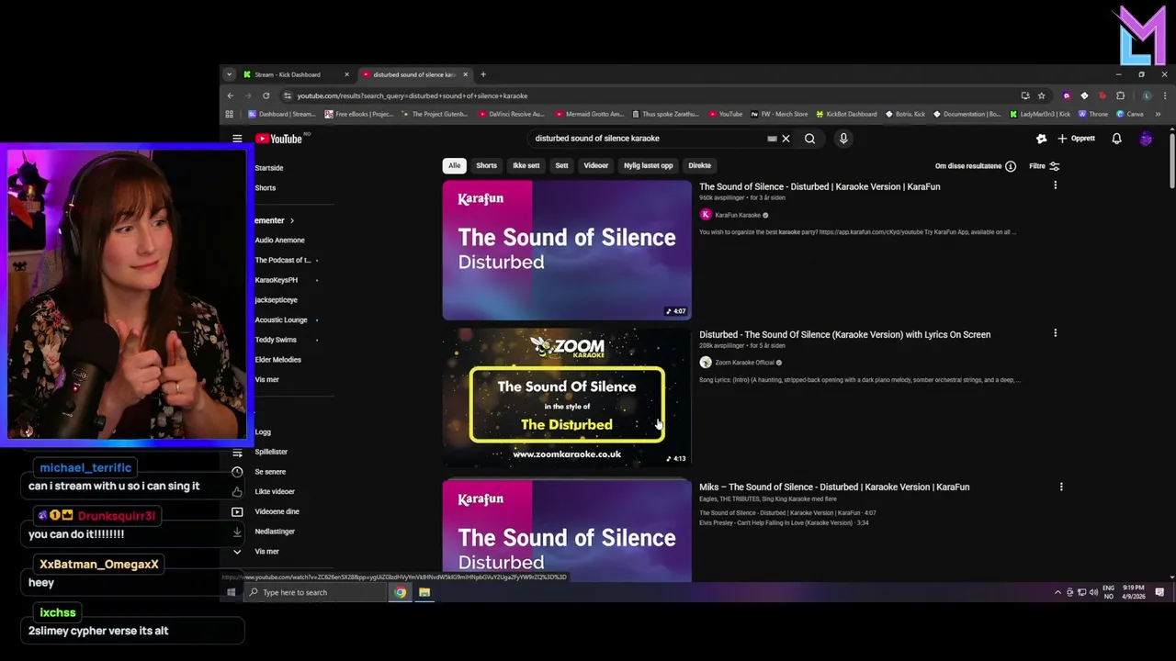This screenshot has width=1176, height=661.
Task: Expand the subscriptions section chevron
Action: (x=292, y=220)
